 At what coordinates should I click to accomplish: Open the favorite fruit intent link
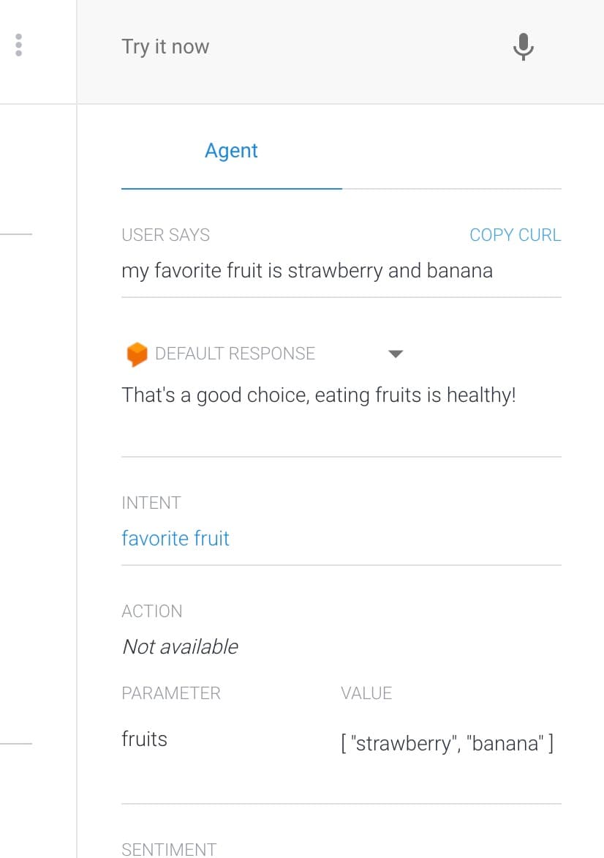click(x=175, y=538)
